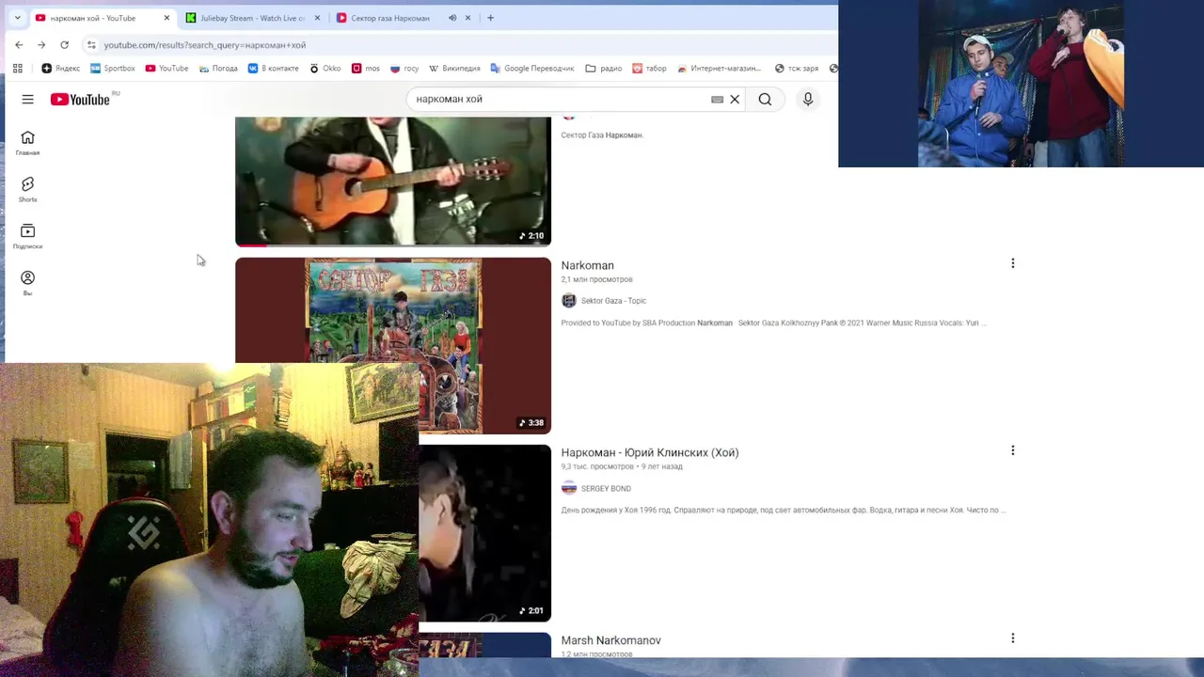Go back in browser history
The height and width of the screenshot is (677, 1204).
[19, 44]
